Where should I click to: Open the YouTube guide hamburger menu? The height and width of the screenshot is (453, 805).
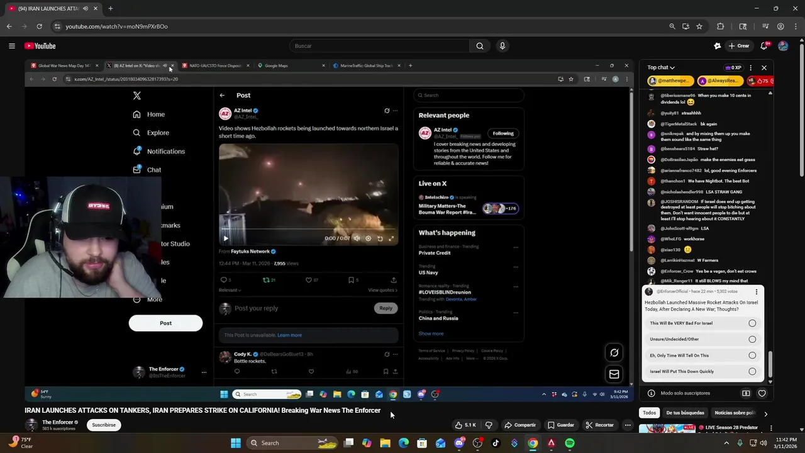pyautogui.click(x=11, y=46)
